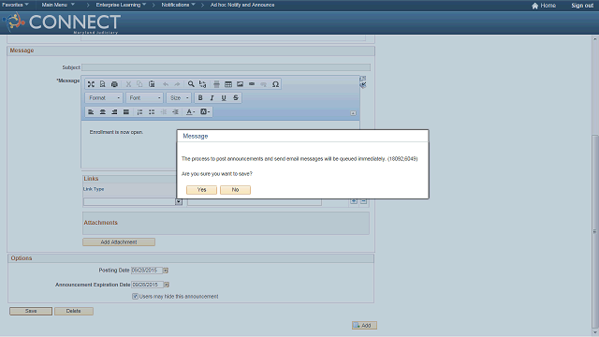Viewport: 599px width, 337px height.
Task: Open the font Size dropdown
Action: (x=179, y=97)
